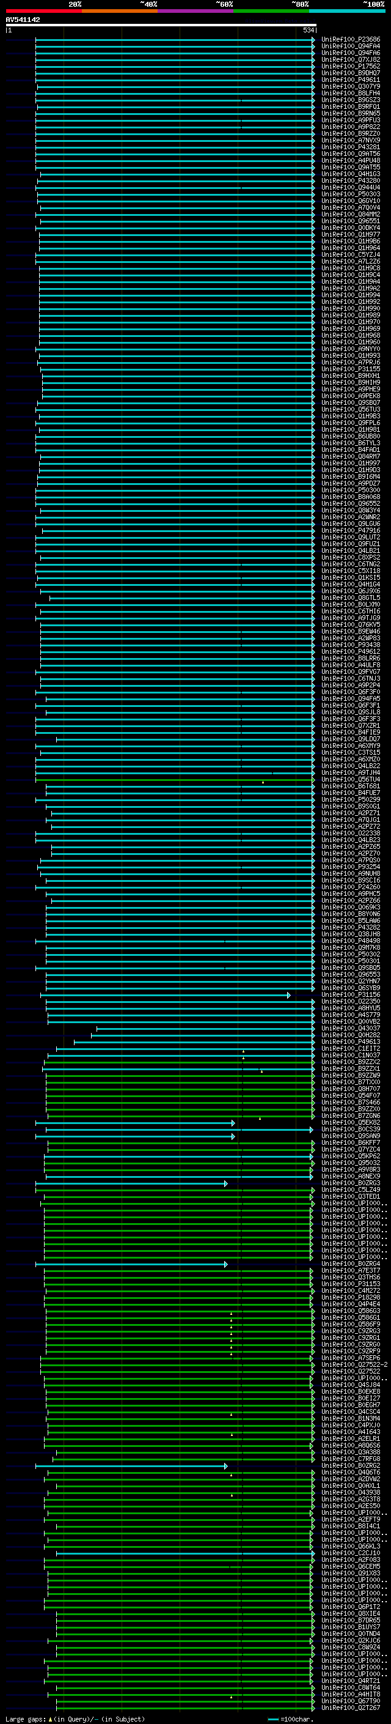Select the UniRef100_Q9SAN9 label
391x1724 pixels.
coord(350,1136)
